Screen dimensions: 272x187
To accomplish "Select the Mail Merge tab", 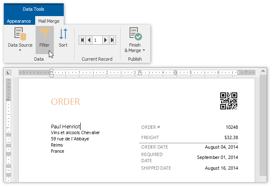I will coord(48,21).
